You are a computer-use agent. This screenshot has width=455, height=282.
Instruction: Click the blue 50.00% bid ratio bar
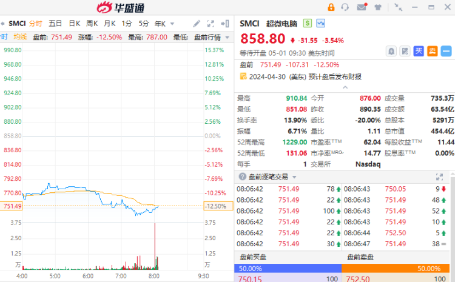click(x=288, y=269)
